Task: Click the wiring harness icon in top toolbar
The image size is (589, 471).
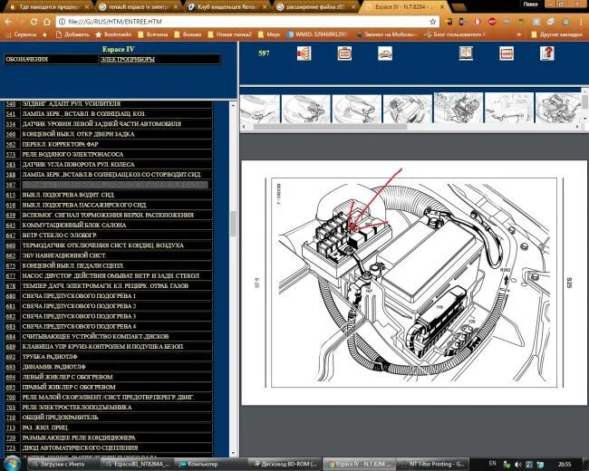Action: (304, 53)
